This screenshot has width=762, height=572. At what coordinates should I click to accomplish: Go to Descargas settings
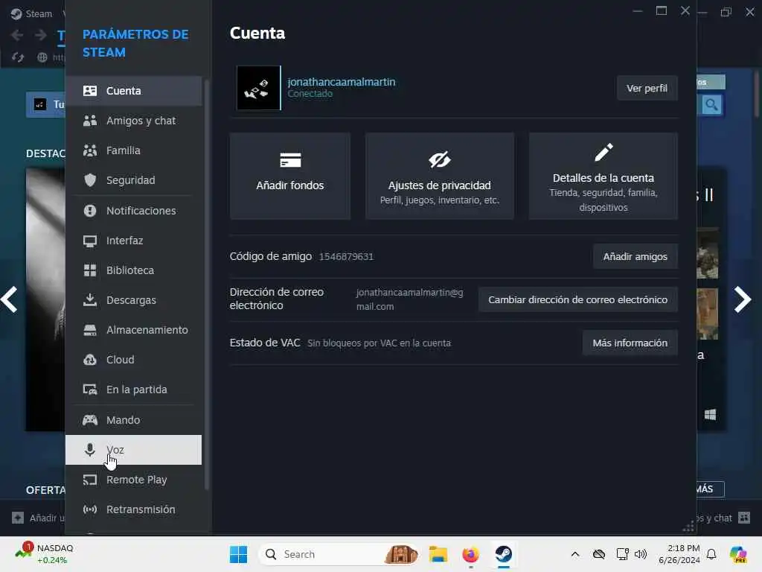(x=134, y=300)
